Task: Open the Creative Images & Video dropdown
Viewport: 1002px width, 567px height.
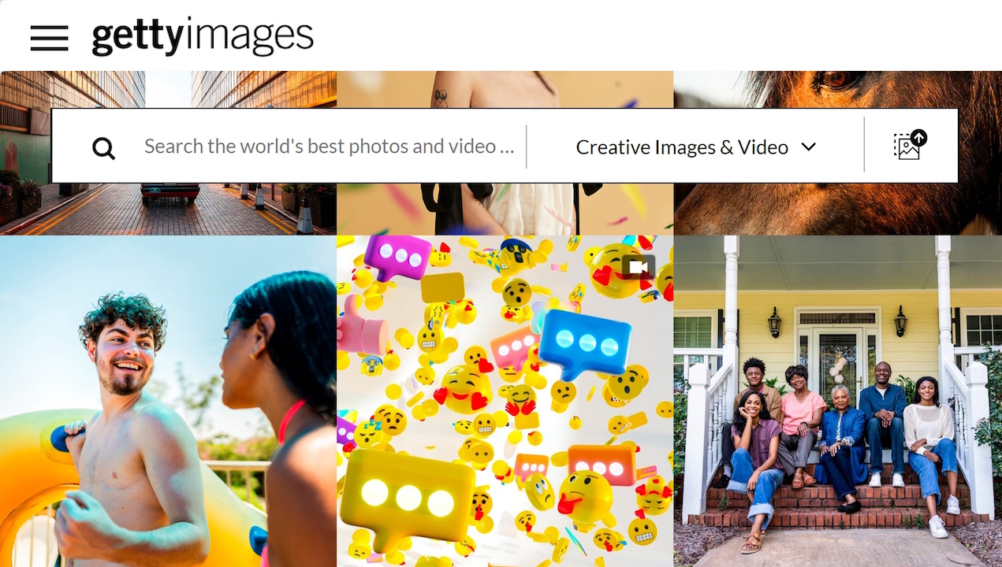Action: point(695,147)
